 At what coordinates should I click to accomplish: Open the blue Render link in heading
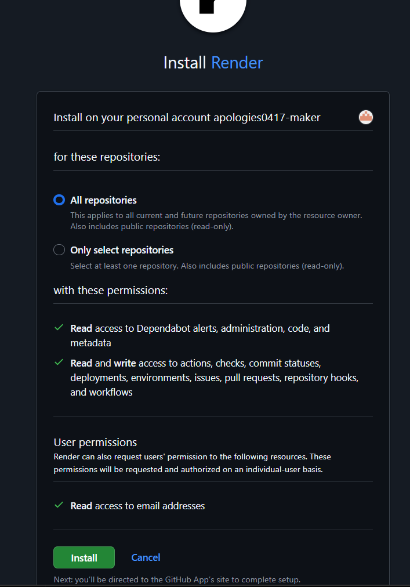click(237, 63)
